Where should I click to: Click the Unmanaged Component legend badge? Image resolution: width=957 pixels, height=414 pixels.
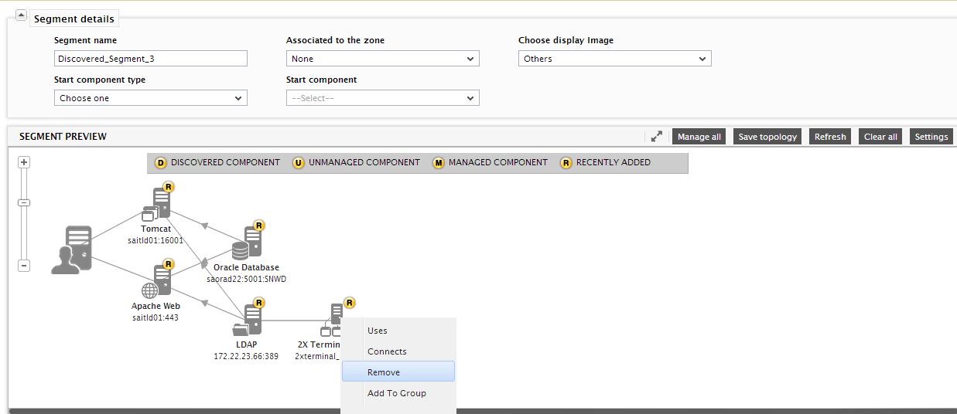299,163
